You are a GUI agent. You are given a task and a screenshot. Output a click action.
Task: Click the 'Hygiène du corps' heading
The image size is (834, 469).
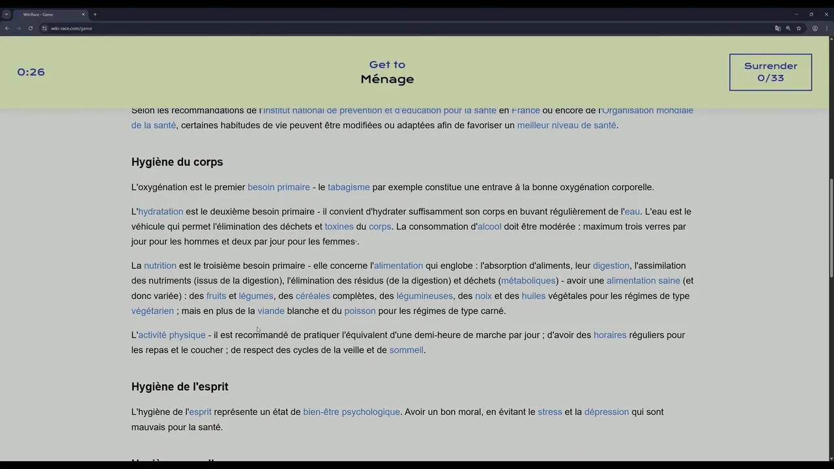click(x=177, y=162)
